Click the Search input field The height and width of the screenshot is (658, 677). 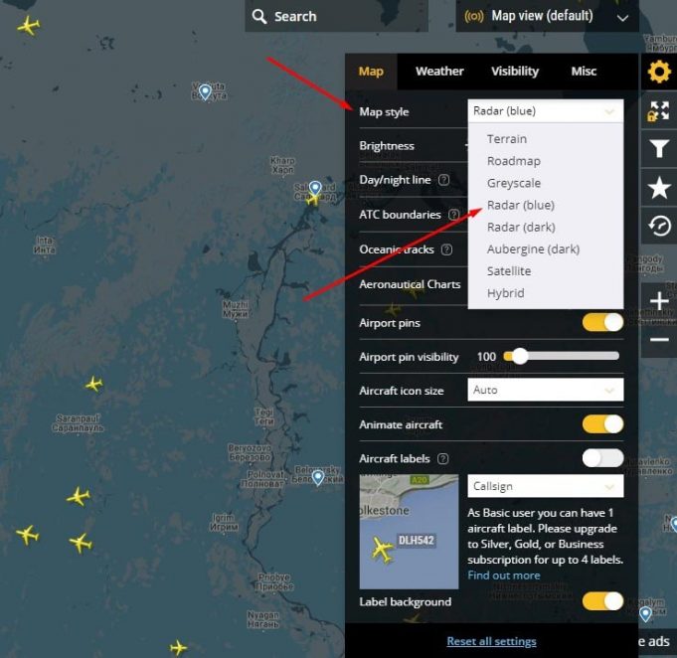click(x=336, y=17)
